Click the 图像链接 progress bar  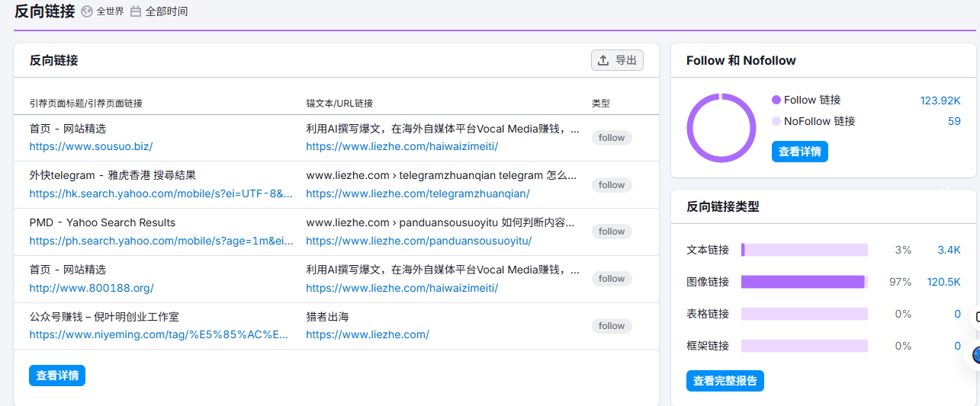[x=805, y=282]
